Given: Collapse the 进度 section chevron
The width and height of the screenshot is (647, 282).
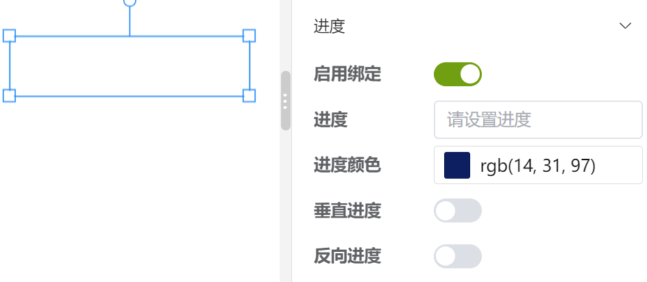Looking at the screenshot, I should pos(625,26).
